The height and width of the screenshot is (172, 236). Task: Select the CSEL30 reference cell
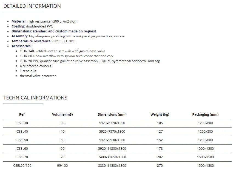point(22,123)
